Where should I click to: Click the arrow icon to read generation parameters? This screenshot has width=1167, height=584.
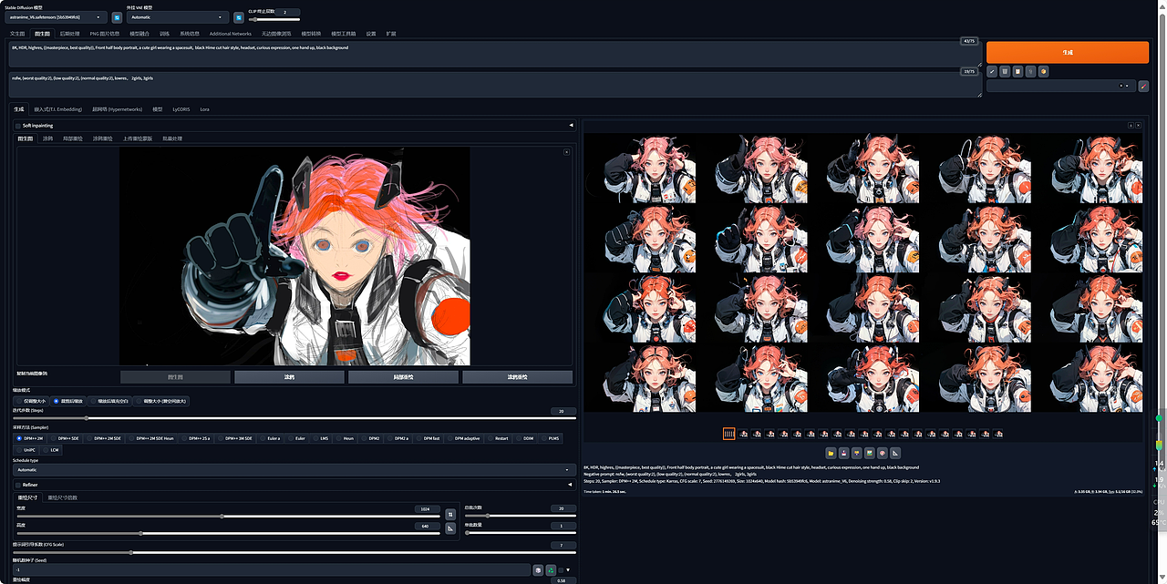coord(992,71)
